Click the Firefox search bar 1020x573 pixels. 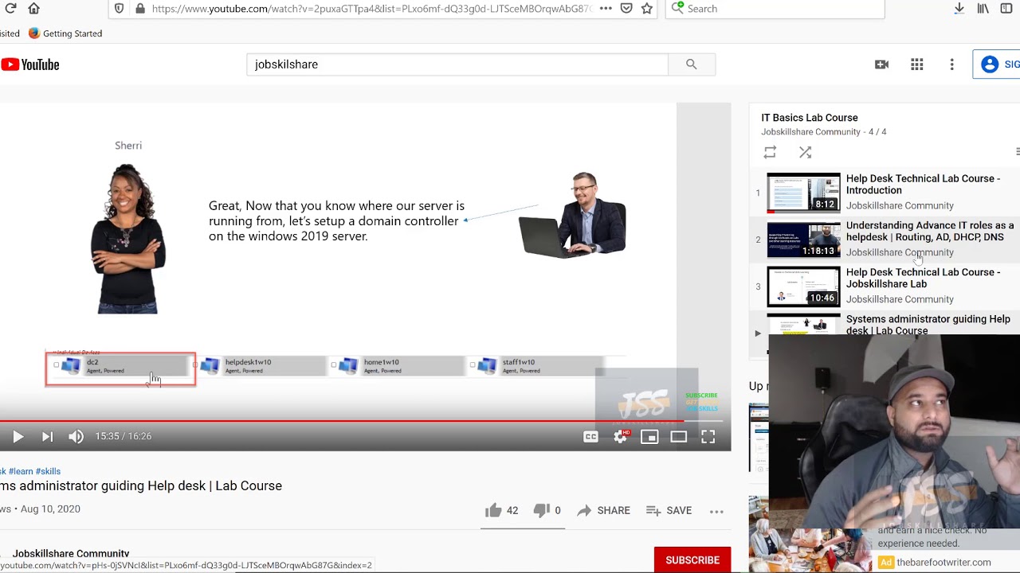click(x=775, y=8)
